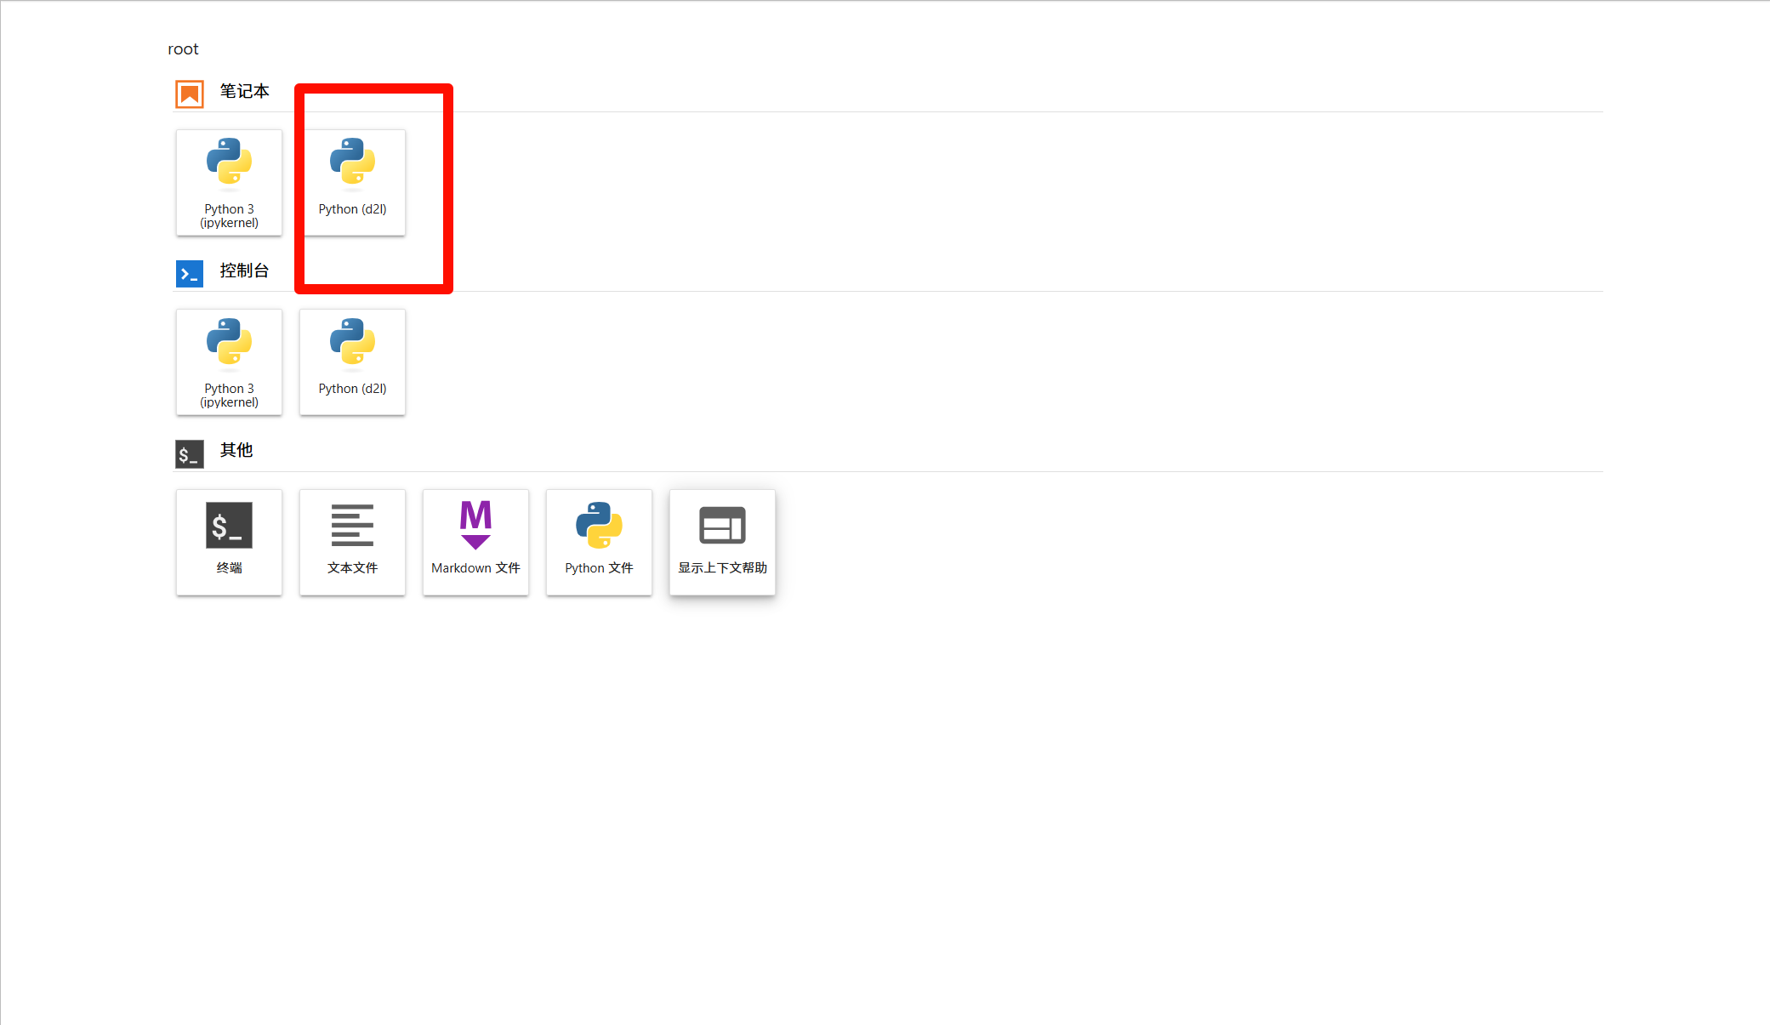Click the "终端" card label text
Viewport: 1770px width, 1025px height.
(x=229, y=567)
